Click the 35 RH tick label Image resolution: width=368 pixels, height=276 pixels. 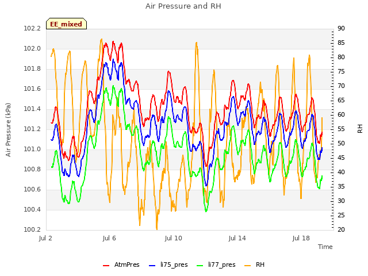(x=341, y=187)
